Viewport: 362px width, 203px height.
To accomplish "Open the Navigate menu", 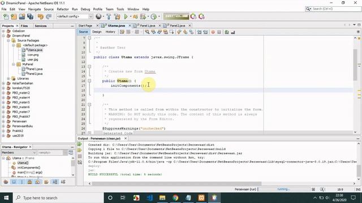I will [35, 9].
